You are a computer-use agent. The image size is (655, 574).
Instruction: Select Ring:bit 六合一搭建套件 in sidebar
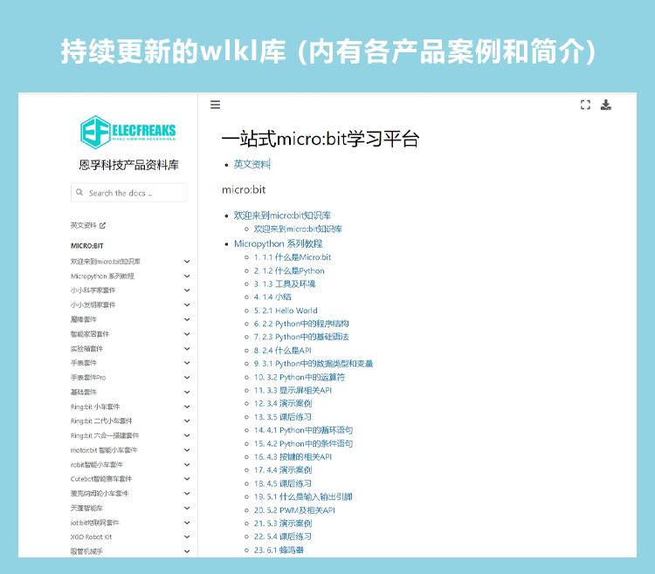(105, 435)
